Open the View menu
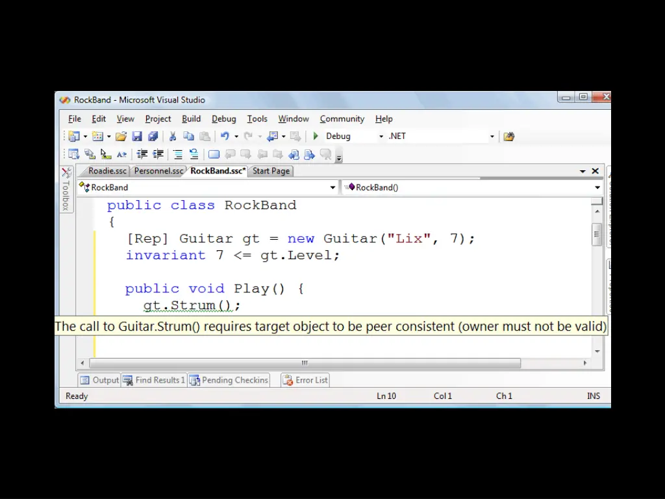This screenshot has height=499, width=665. [x=125, y=119]
